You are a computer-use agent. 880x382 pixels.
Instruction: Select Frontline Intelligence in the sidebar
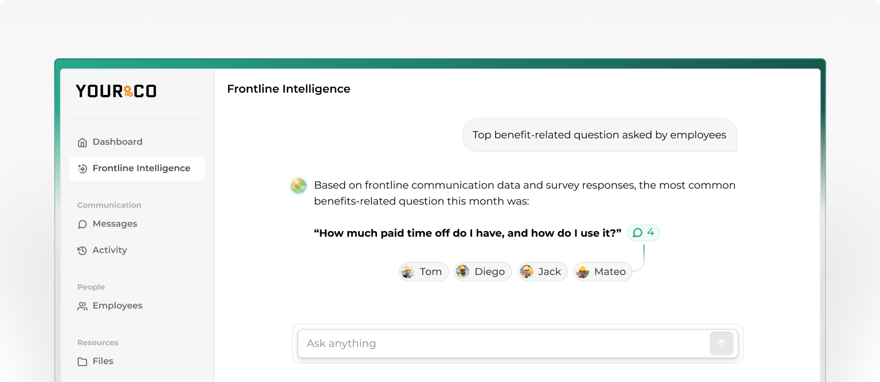pyautogui.click(x=137, y=168)
